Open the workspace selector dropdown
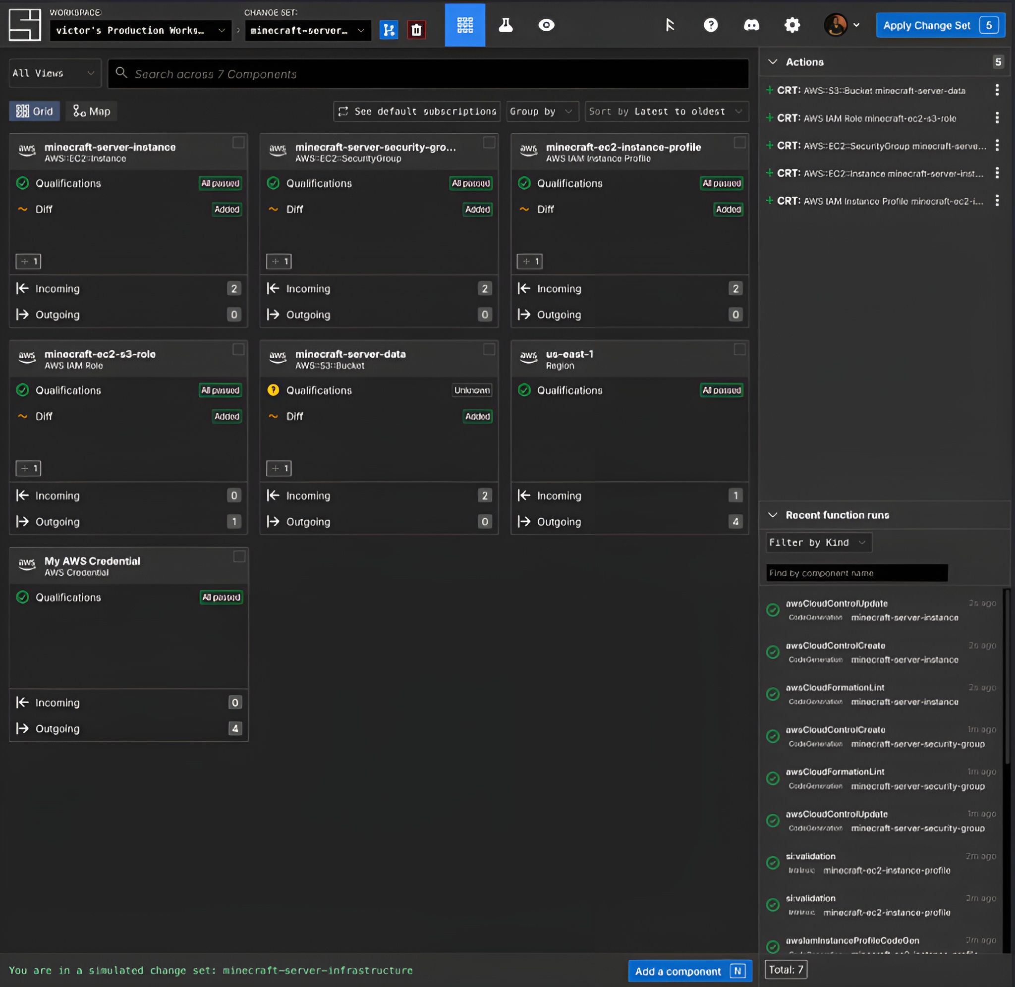 (x=140, y=31)
